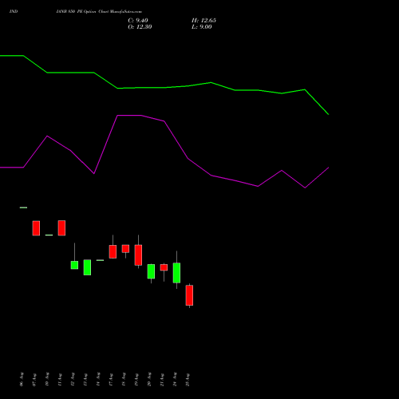Click the red candle for 07 Aug

pyautogui.click(x=36, y=228)
